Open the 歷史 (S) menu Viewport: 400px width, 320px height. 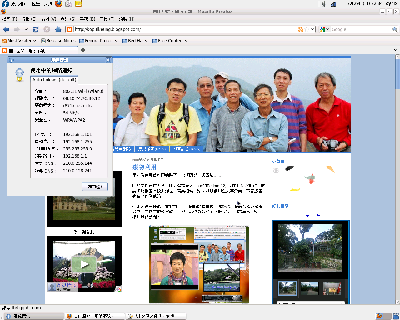tap(68, 19)
